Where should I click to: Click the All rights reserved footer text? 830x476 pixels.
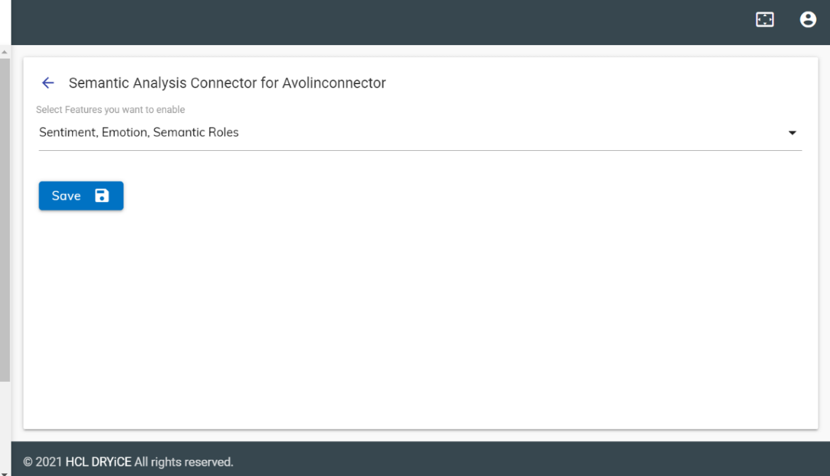(x=183, y=462)
